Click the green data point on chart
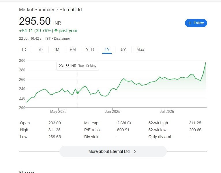 pyautogui.click(x=78, y=93)
